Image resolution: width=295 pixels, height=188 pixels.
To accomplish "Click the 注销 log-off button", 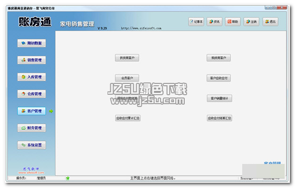I will pos(251,22).
